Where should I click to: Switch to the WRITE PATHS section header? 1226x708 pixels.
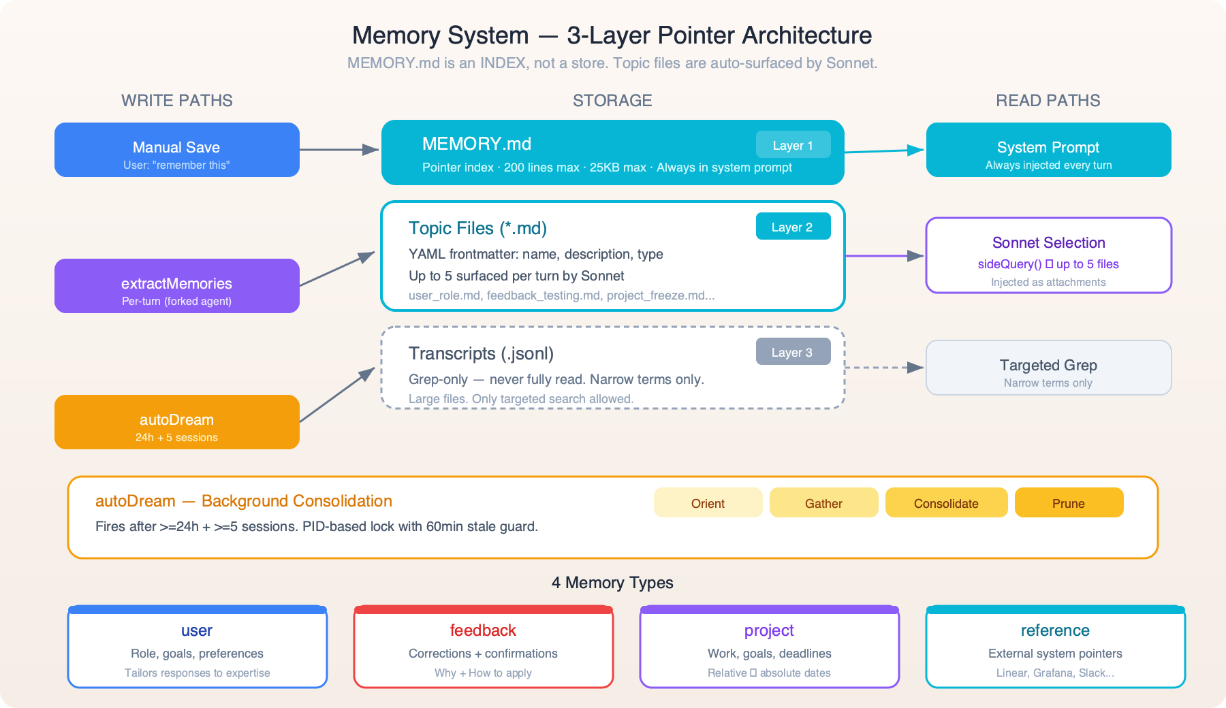coord(177,100)
